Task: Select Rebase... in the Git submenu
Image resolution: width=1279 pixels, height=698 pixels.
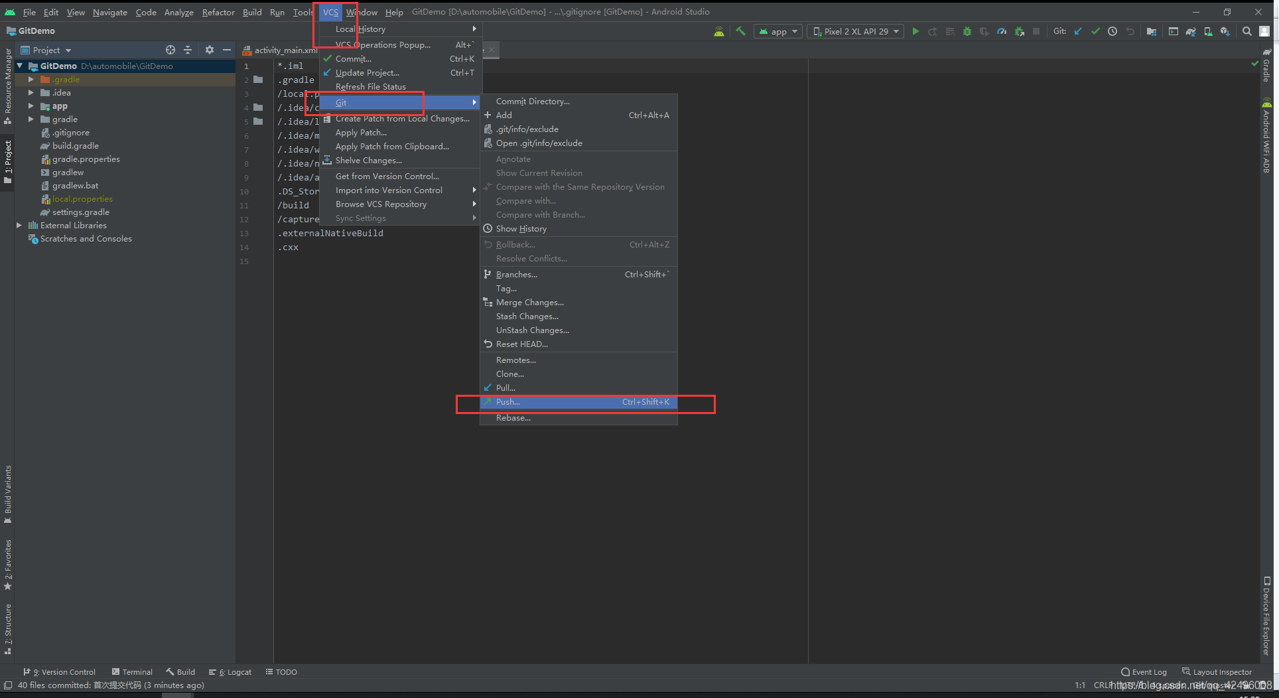Action: point(578,418)
